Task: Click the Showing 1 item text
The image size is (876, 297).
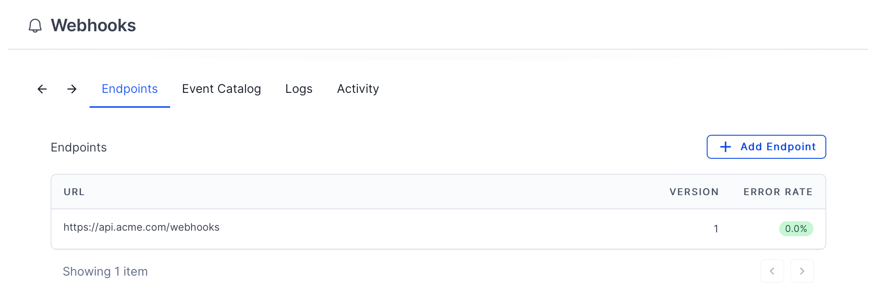Action: 105,271
